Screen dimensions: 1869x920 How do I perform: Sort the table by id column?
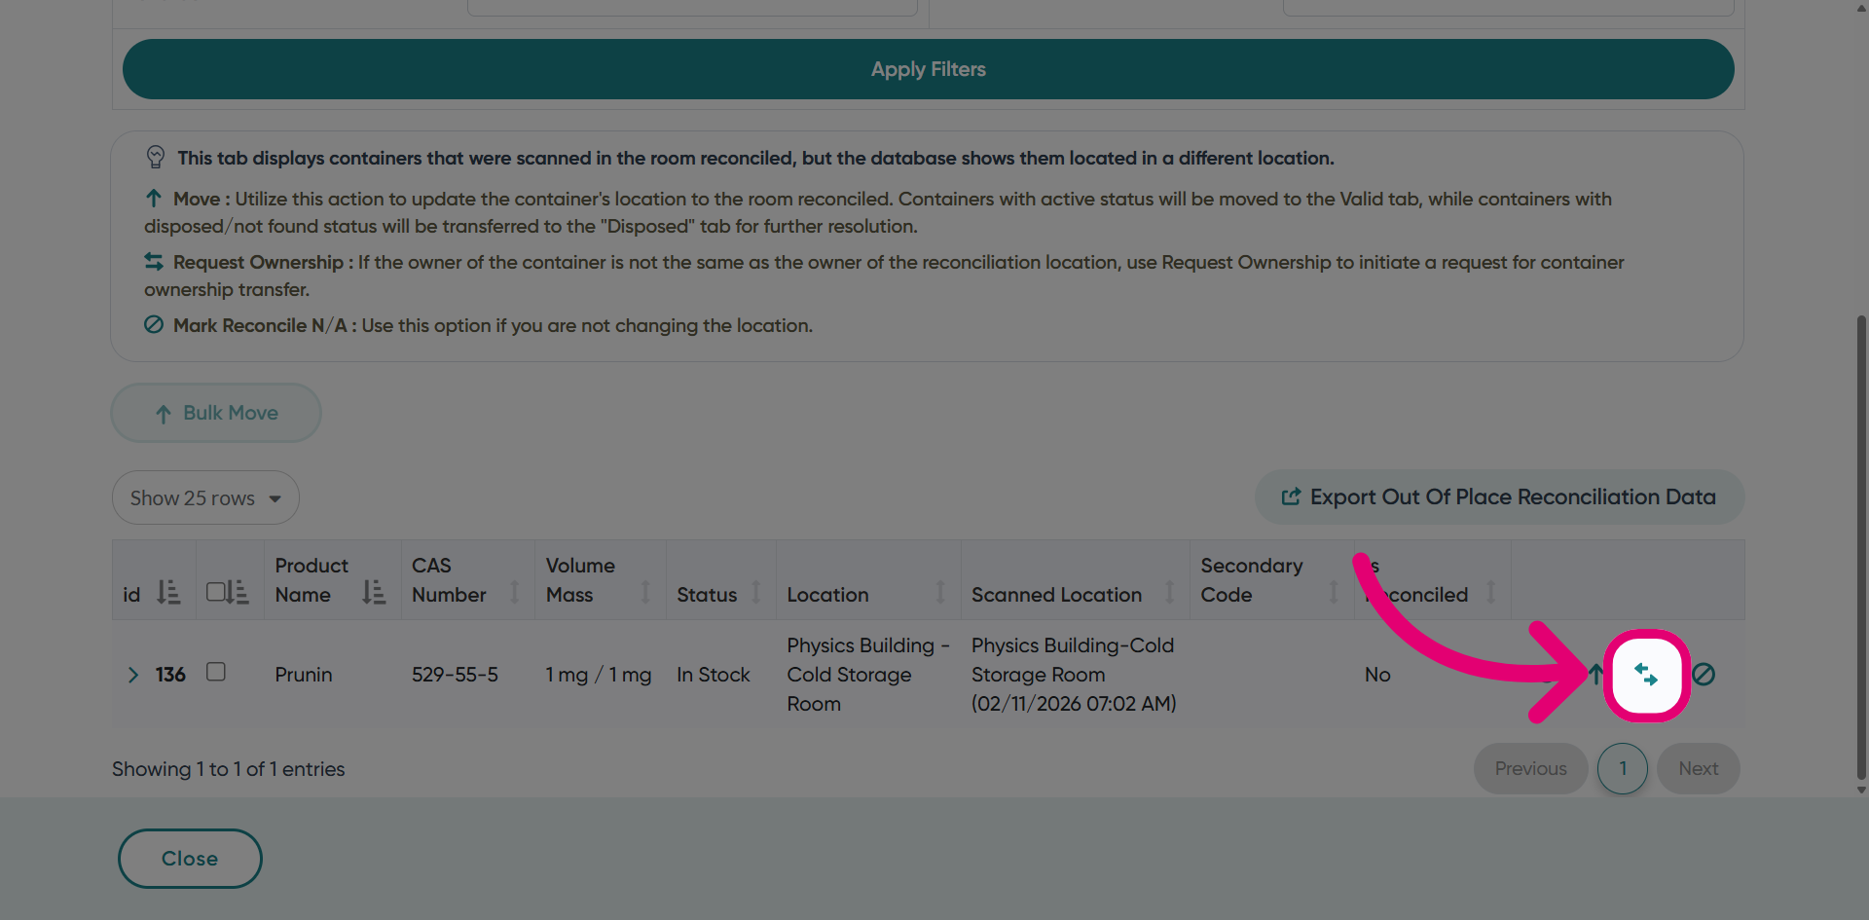(168, 593)
